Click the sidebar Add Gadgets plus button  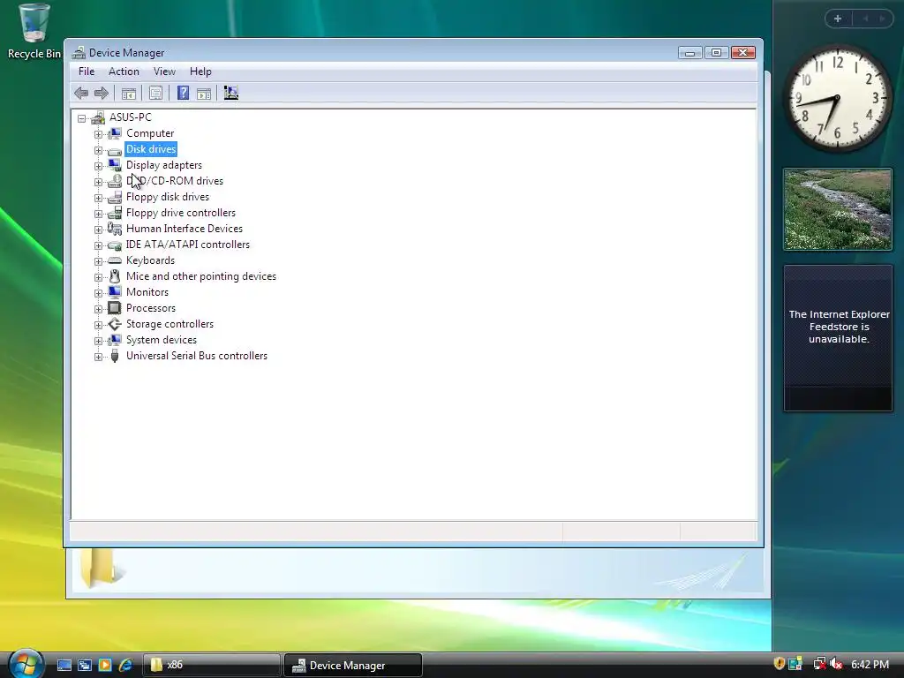click(838, 19)
